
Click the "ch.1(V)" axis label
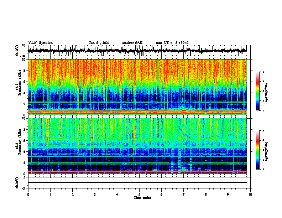[x=17, y=51]
